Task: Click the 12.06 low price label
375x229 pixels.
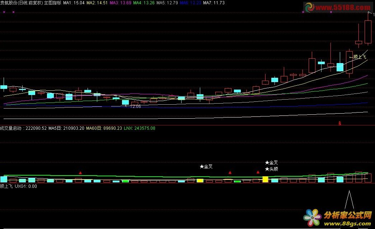Action: tap(135, 106)
